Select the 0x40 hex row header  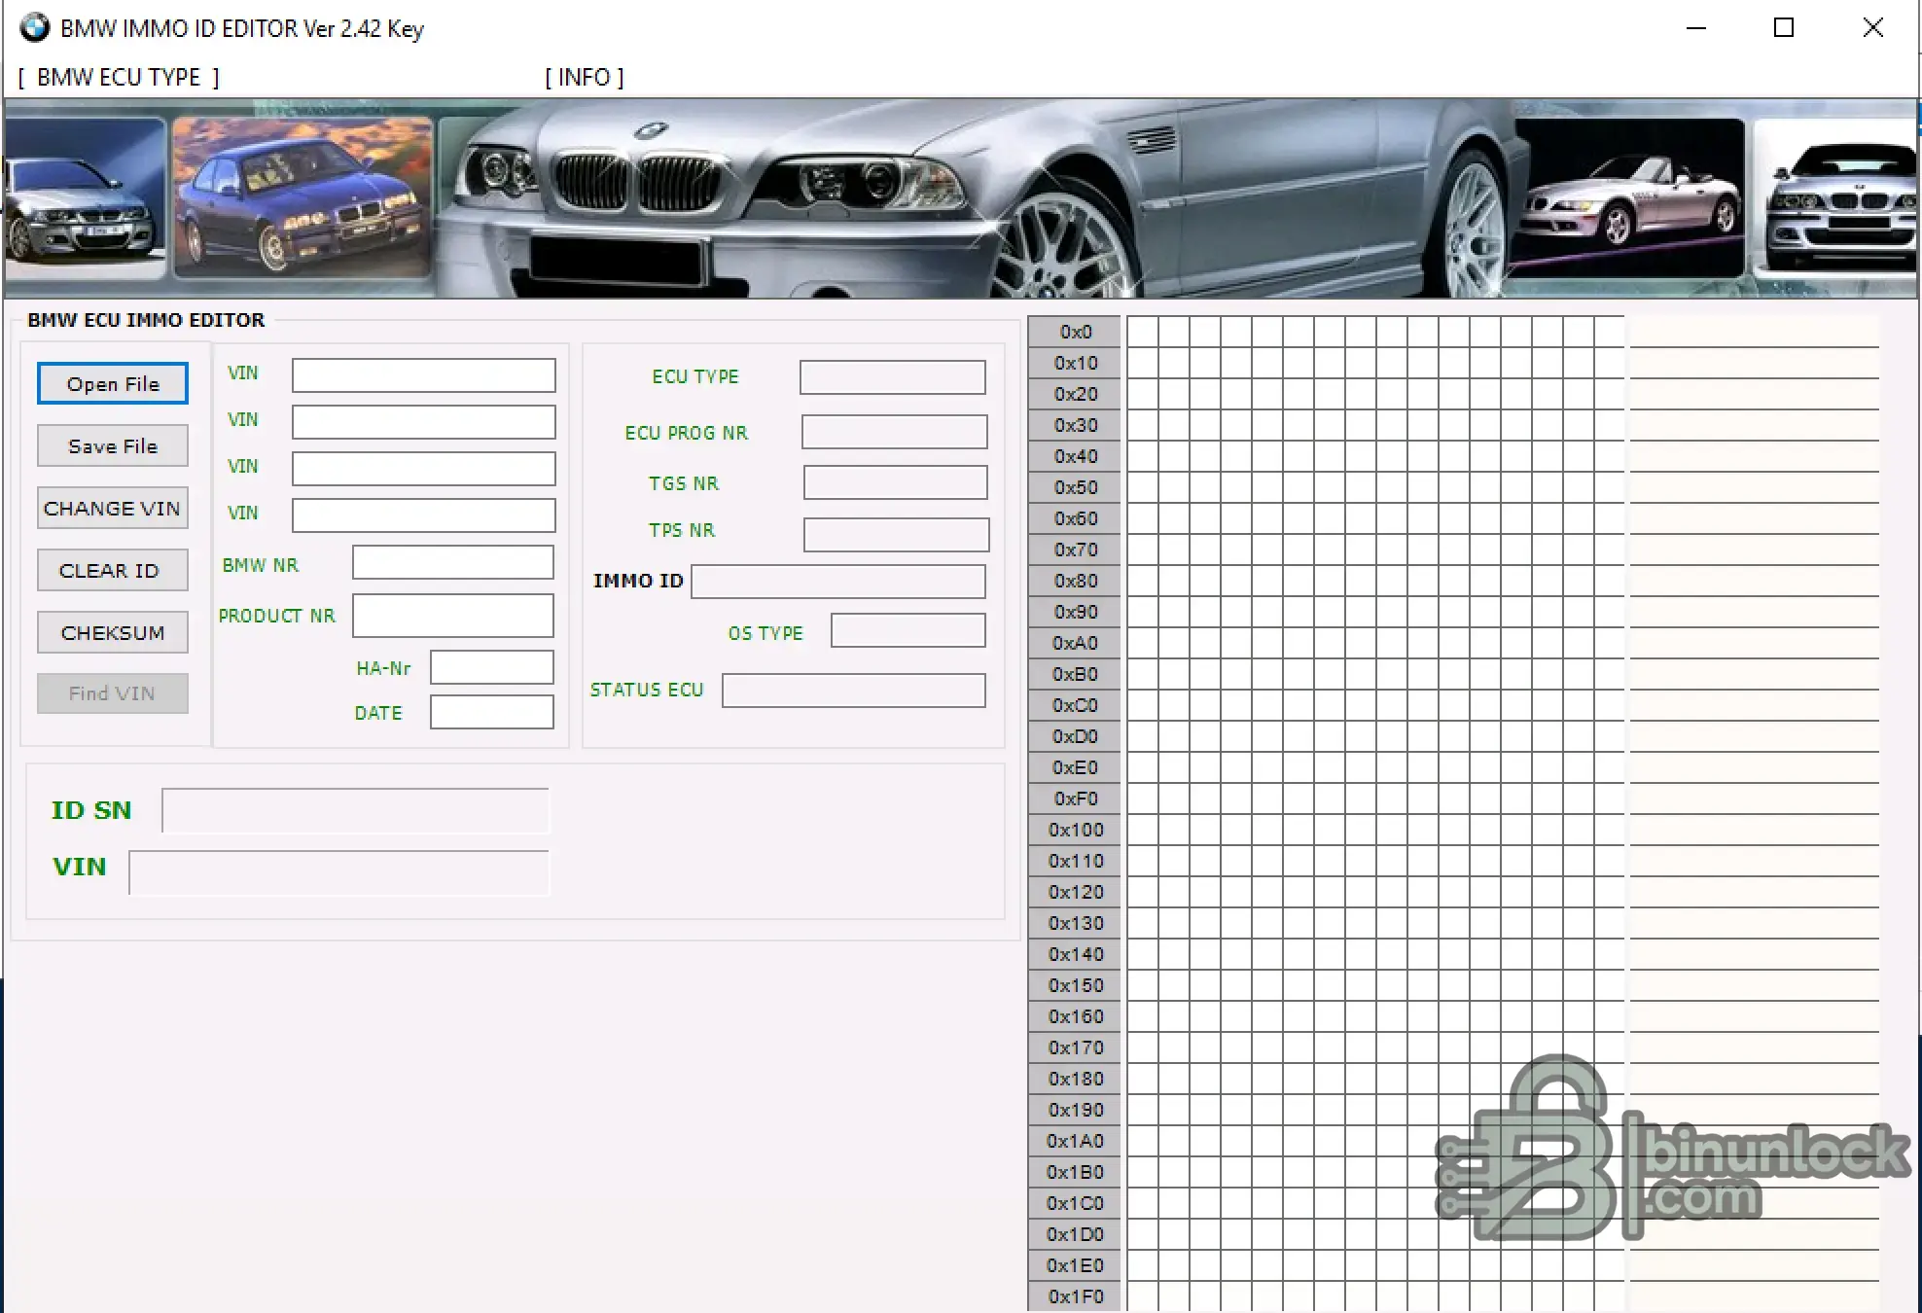pos(1075,456)
